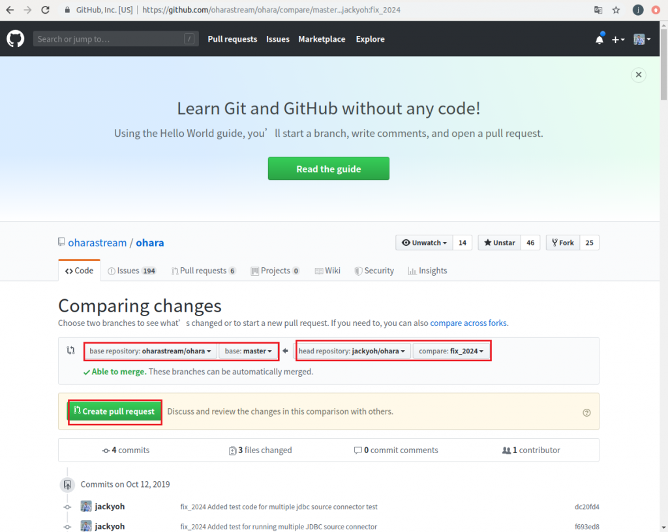Click jackyoh author on commit dc20fd4

pos(110,507)
